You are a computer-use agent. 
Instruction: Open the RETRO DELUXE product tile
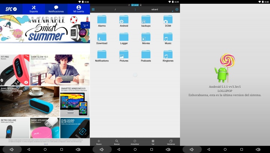[15, 128]
